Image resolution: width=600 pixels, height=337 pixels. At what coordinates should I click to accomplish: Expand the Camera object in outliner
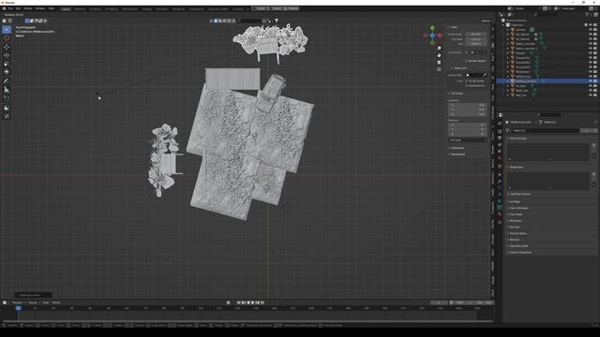click(508, 29)
